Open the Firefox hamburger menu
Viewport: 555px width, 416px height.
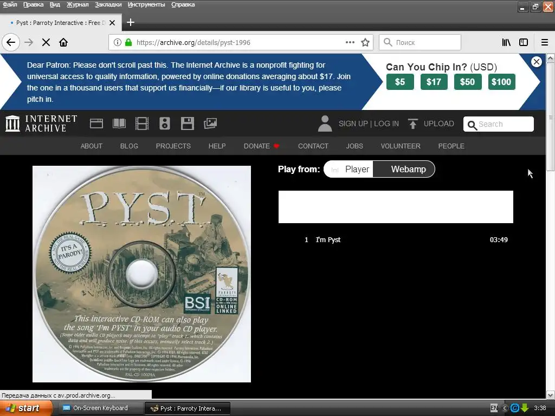pyautogui.click(x=544, y=42)
